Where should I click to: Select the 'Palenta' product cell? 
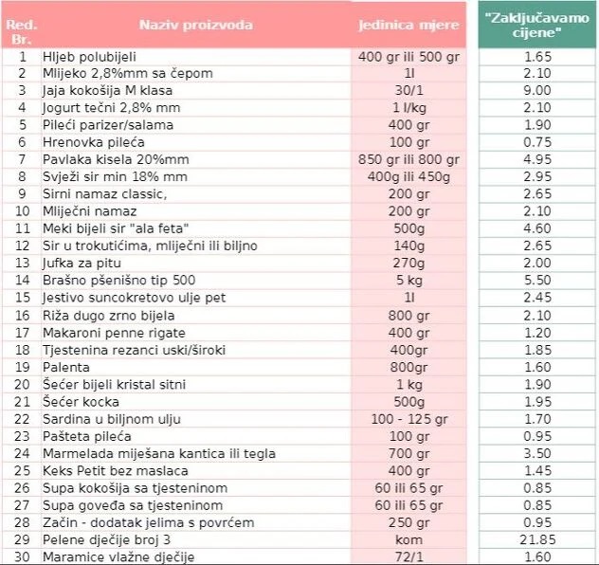[195, 367]
